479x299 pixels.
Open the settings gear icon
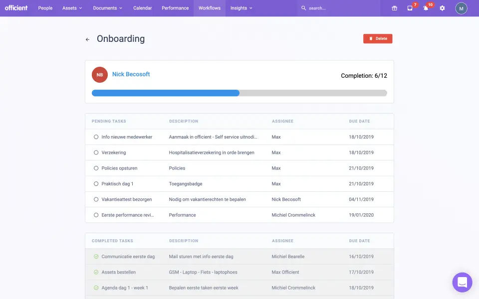coord(442,8)
